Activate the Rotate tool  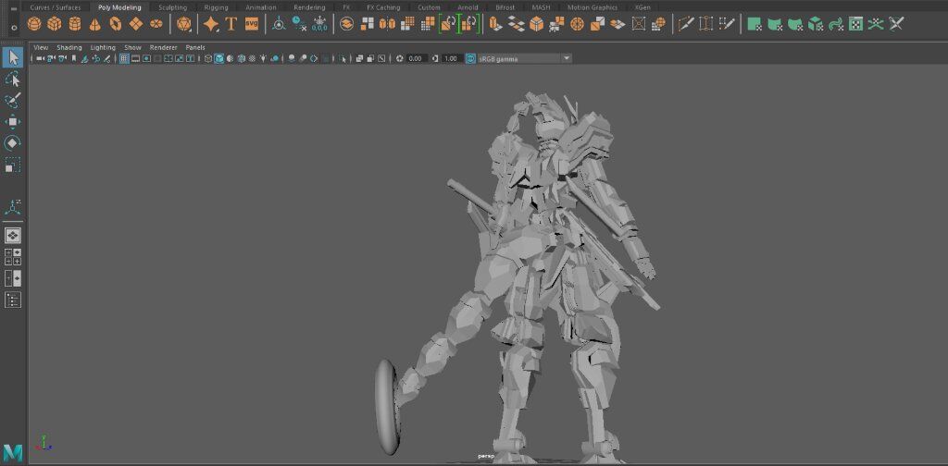(x=13, y=143)
